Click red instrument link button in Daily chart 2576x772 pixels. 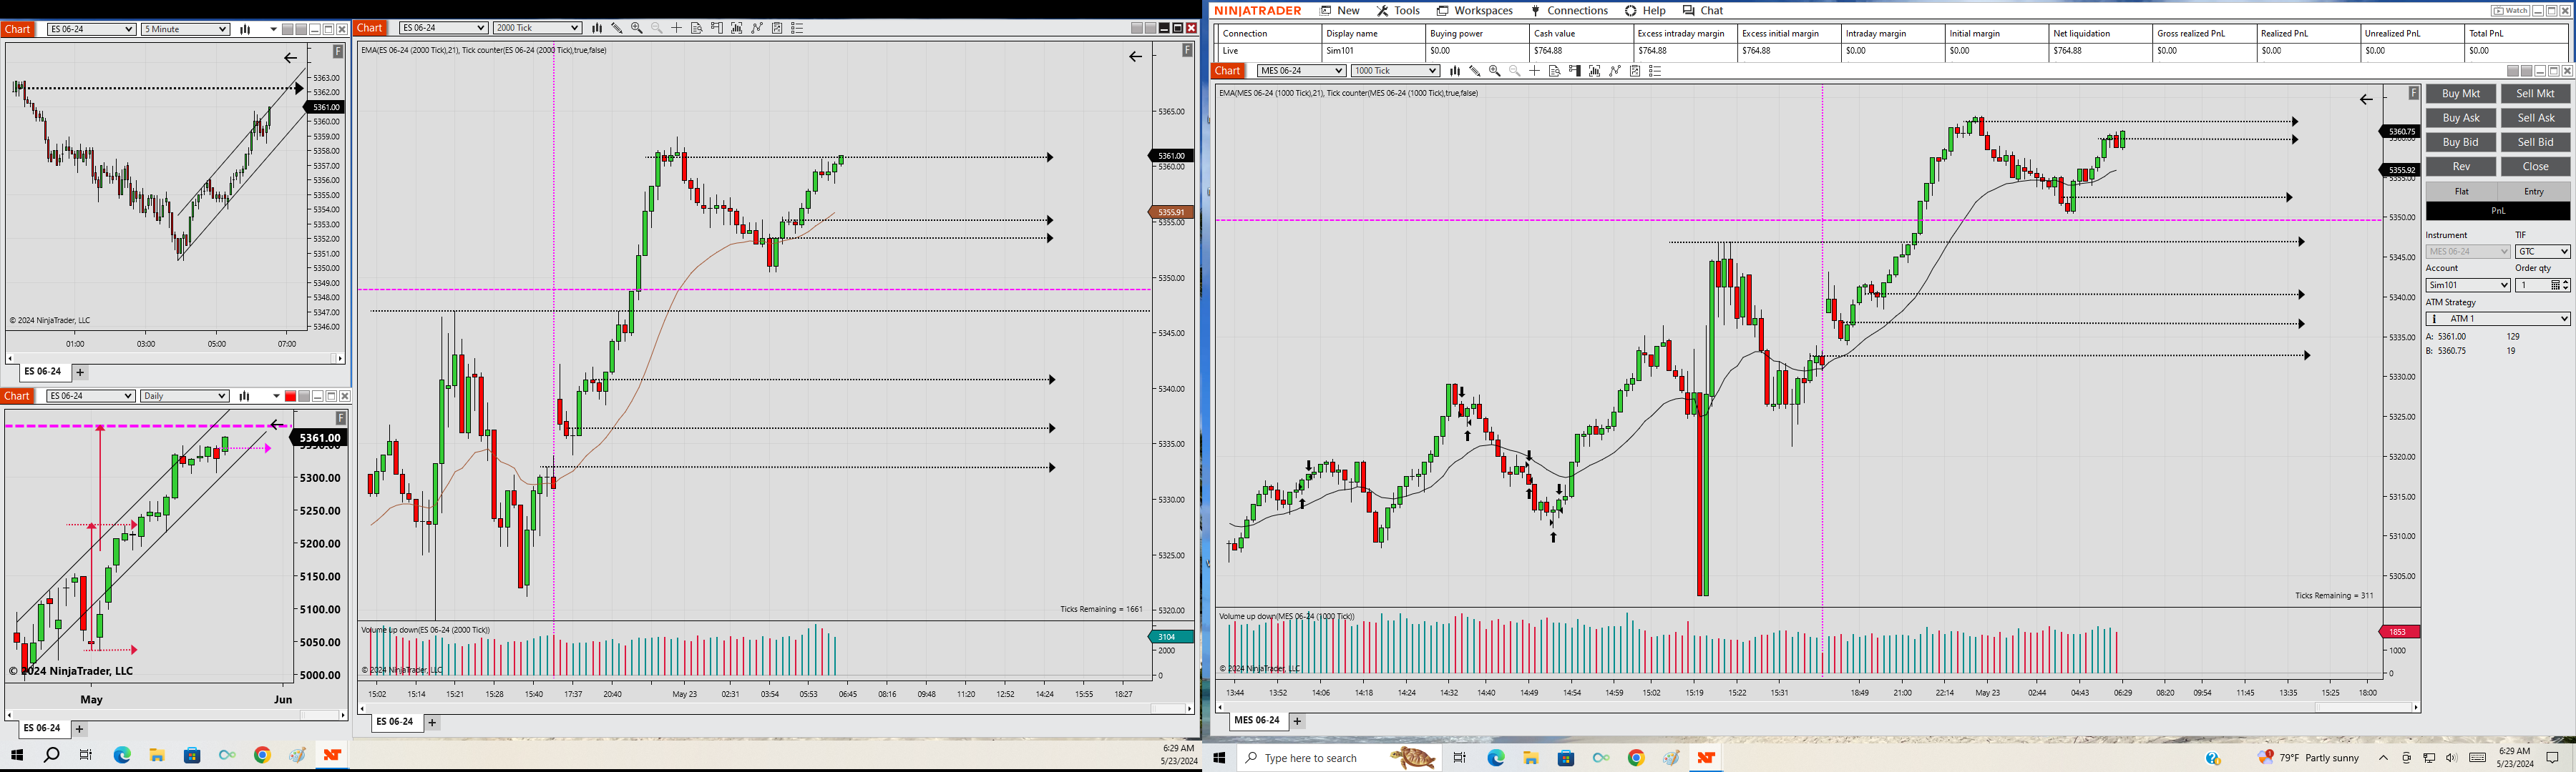291,397
